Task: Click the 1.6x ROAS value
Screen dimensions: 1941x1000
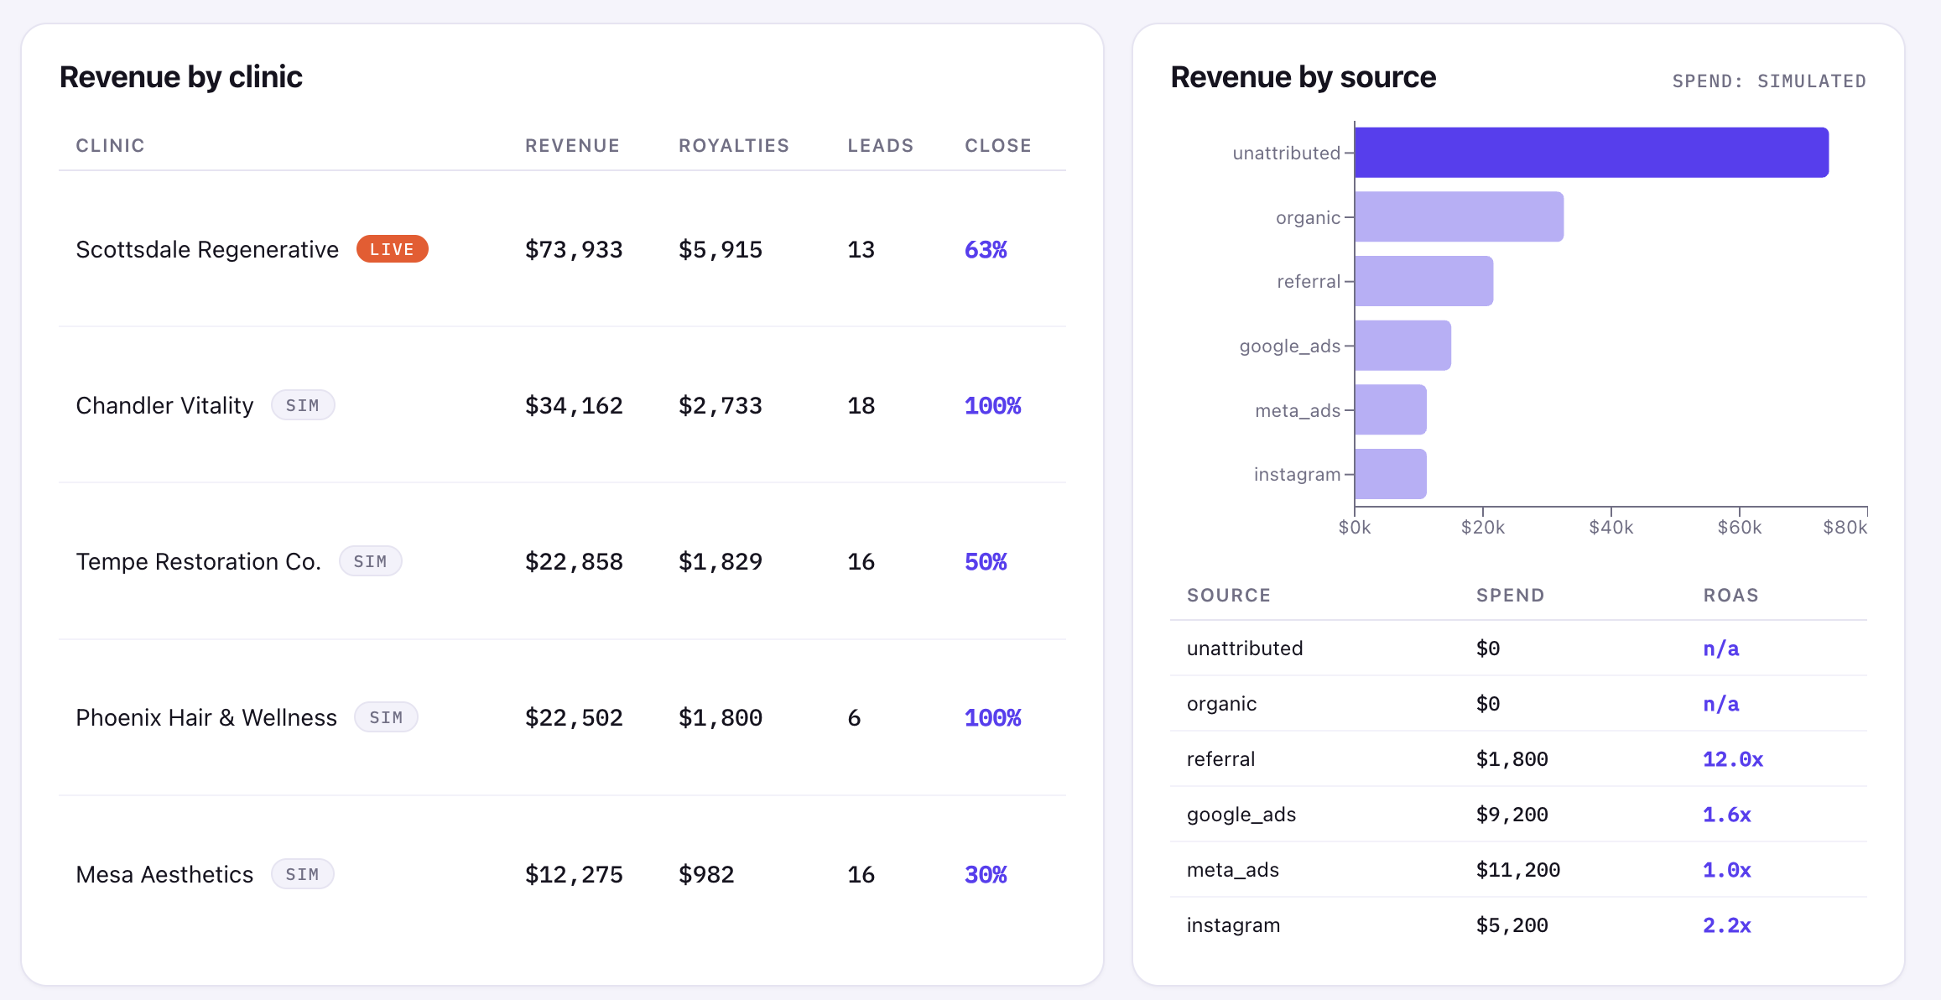Action: click(x=1727, y=815)
